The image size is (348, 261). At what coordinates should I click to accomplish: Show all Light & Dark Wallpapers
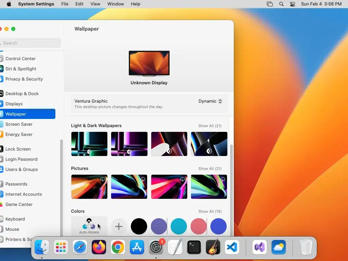point(210,126)
